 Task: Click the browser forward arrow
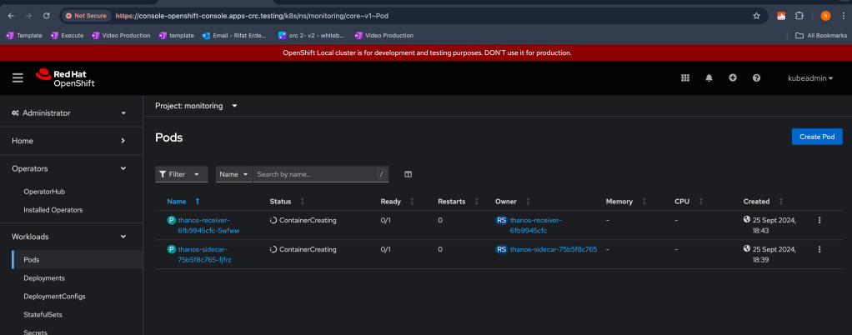click(28, 16)
